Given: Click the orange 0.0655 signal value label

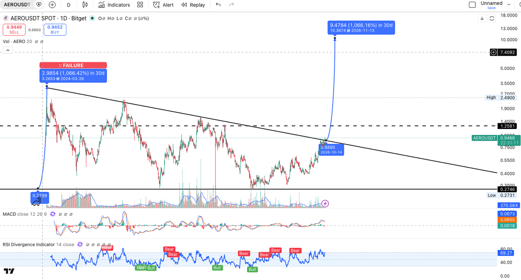Looking at the screenshot, I should [x=508, y=220].
